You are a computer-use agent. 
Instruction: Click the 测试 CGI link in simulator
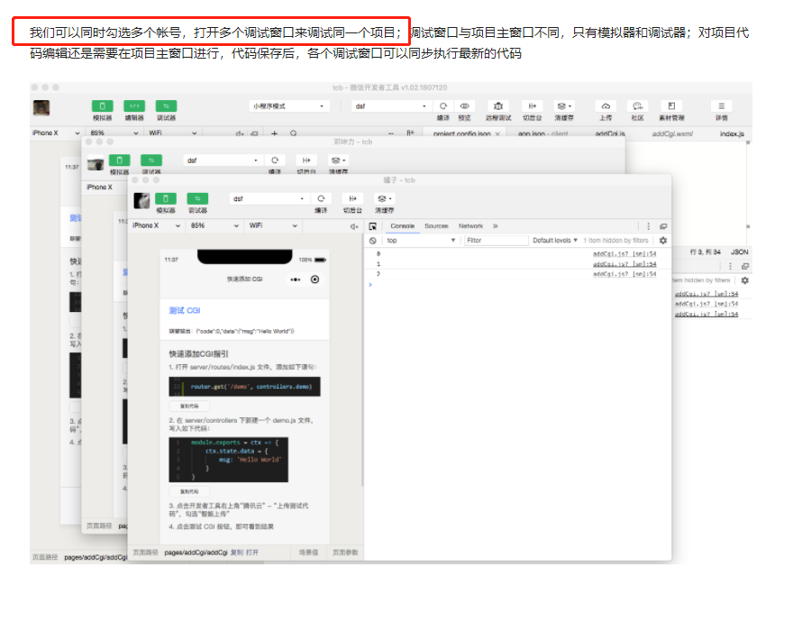point(185,311)
